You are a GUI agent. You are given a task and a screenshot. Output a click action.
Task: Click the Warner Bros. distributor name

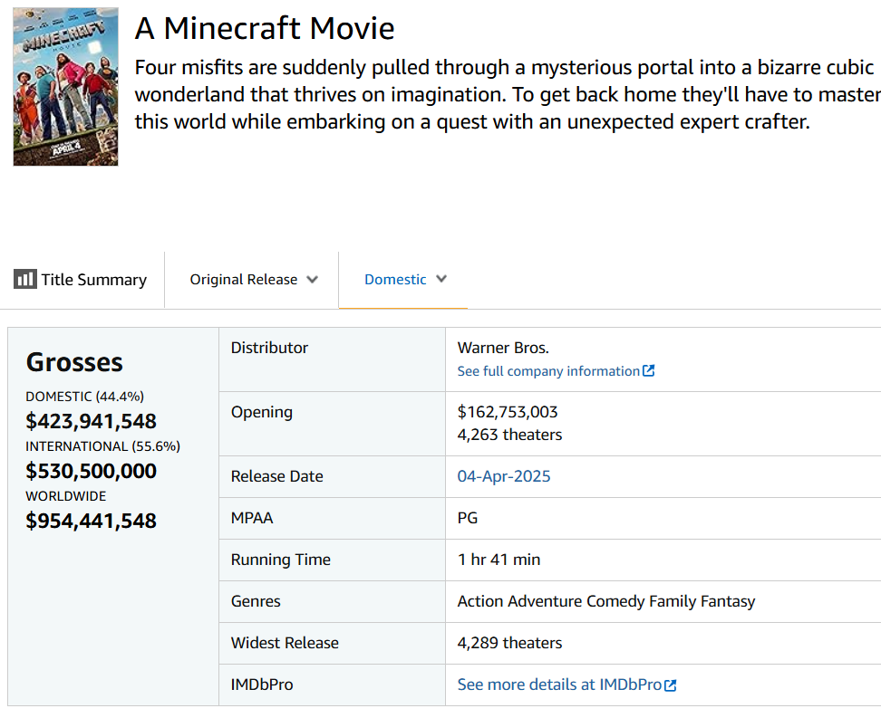(x=503, y=348)
